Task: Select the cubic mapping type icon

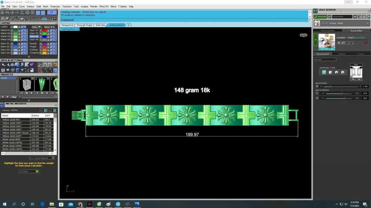Action: pyautogui.click(x=330, y=72)
